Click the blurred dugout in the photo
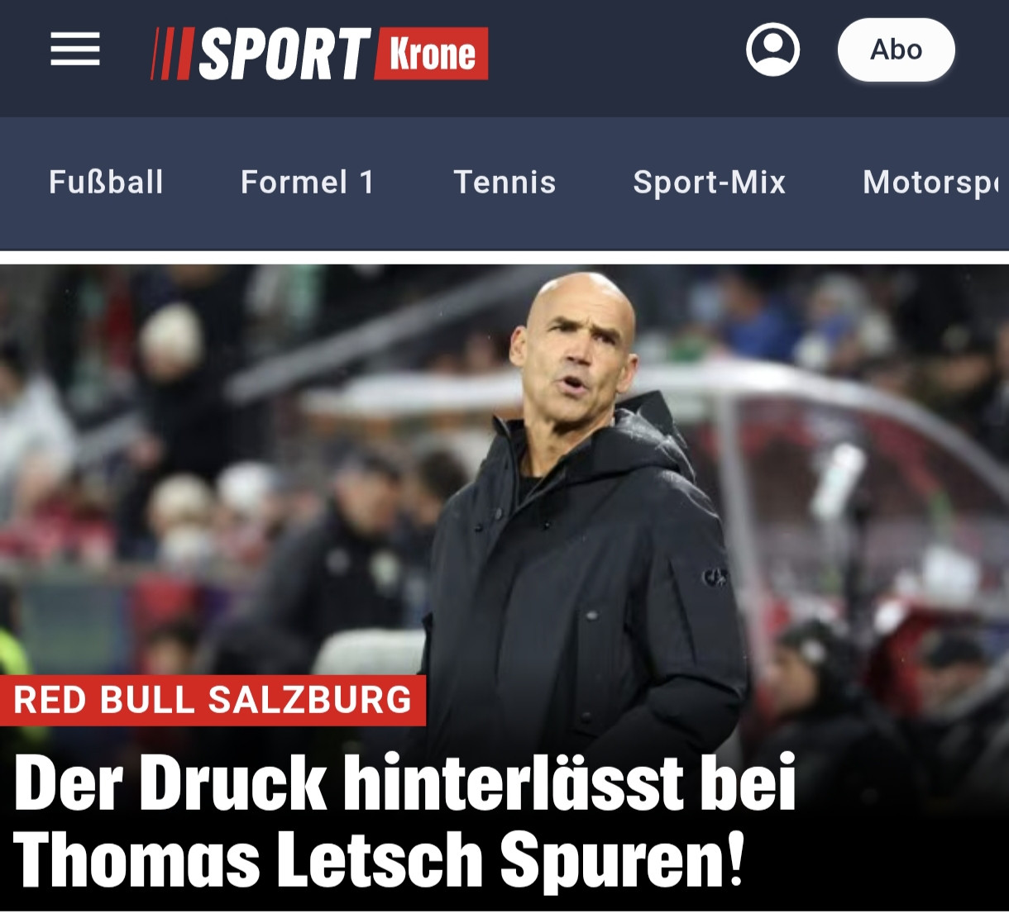 860,496
